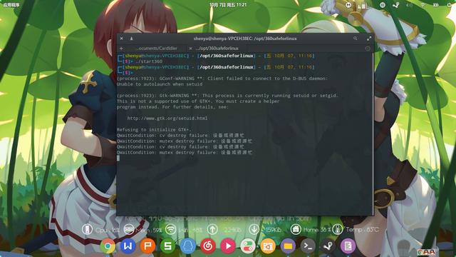Click the upload speed arrow widget icon

click(x=212, y=229)
